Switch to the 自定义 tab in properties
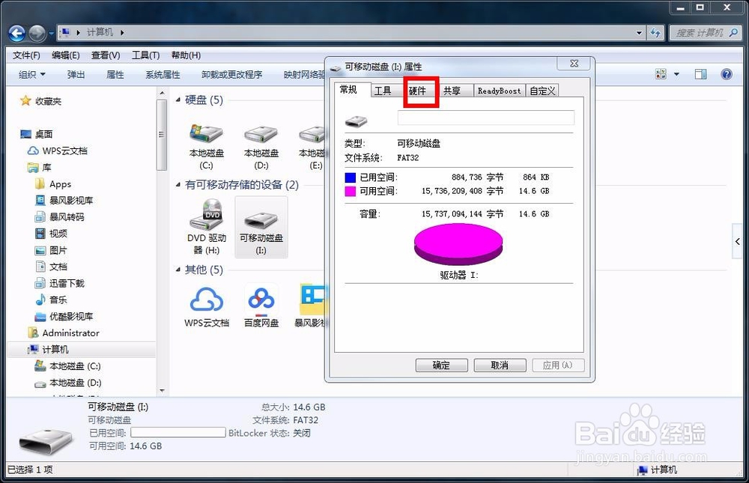This screenshot has width=749, height=483. click(x=542, y=91)
